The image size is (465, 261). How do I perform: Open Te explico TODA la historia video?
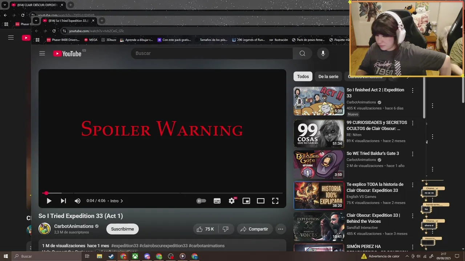(319, 195)
